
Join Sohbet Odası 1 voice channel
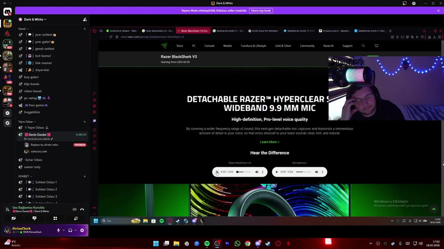point(46,182)
